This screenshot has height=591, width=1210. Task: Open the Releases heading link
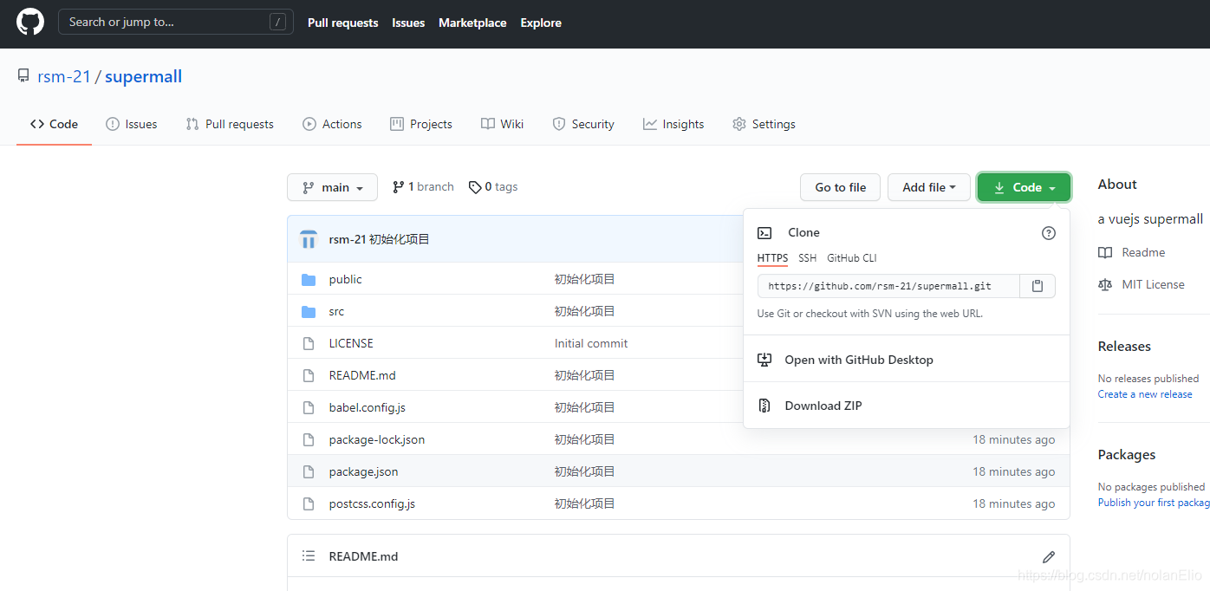(x=1124, y=347)
